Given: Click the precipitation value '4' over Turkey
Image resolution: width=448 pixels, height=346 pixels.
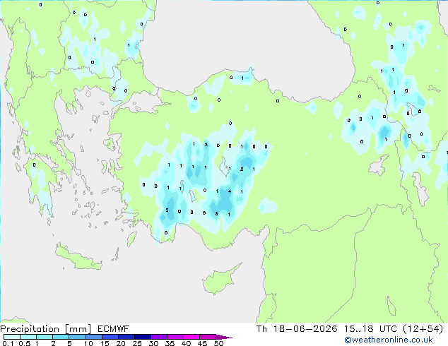Looking at the screenshot, I should (230, 191).
